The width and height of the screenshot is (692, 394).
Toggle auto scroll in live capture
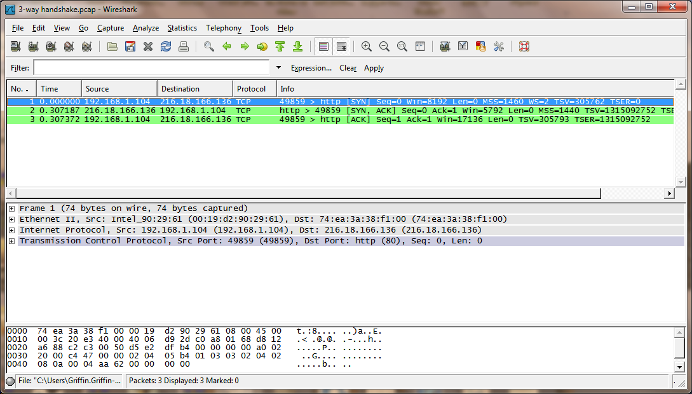pyautogui.click(x=341, y=46)
